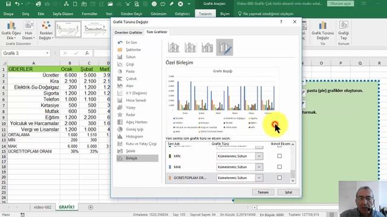Image resolution: width=387 pixels, height=217 pixels.
Task: Open the 'Grafik Öğesi Ekle' dropdown
Action: 11,31
